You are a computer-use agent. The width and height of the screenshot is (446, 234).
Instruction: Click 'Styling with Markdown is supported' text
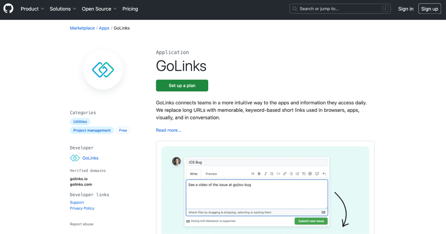(x=213, y=221)
